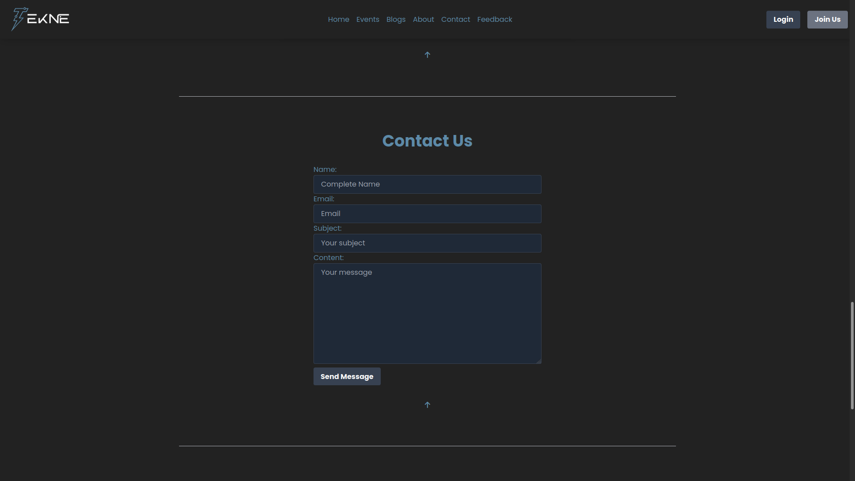Click the up arrow above Contact Us

[x=427, y=55]
